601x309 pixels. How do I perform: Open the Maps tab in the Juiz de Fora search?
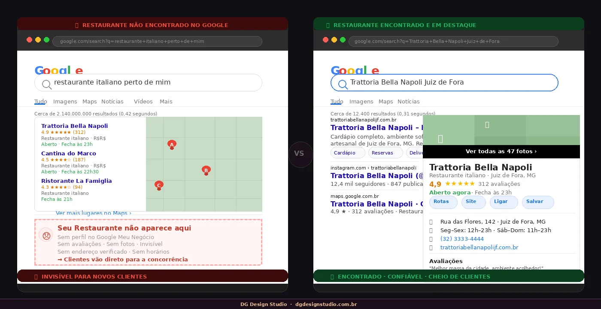click(386, 102)
